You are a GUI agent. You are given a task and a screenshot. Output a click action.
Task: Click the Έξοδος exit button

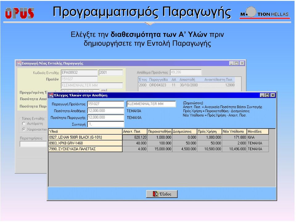pos(162,194)
